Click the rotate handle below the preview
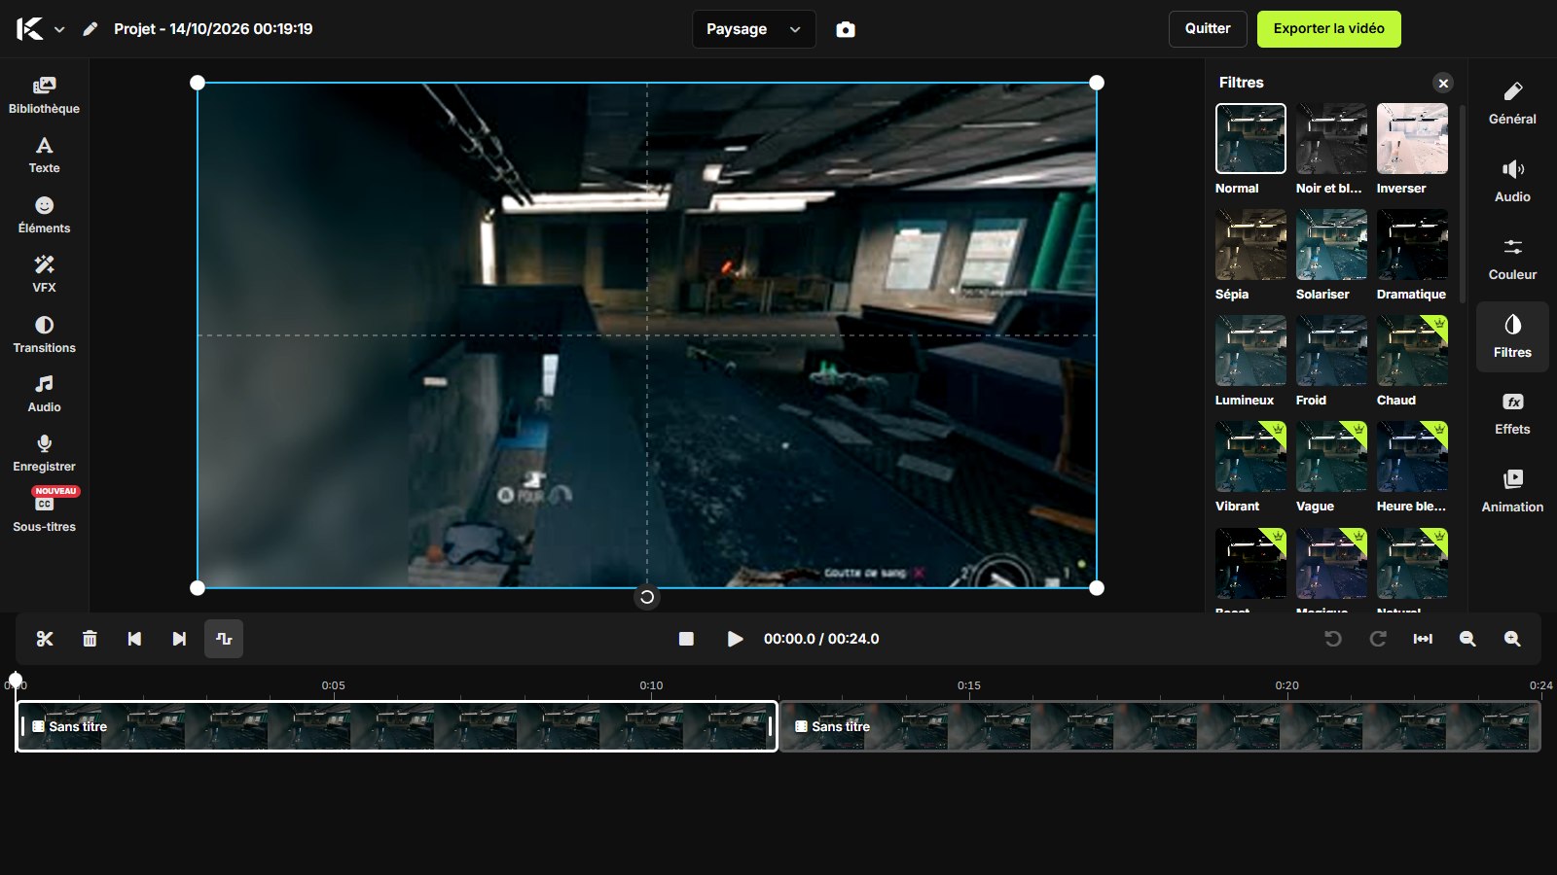This screenshot has height=875, width=1557. tap(647, 597)
